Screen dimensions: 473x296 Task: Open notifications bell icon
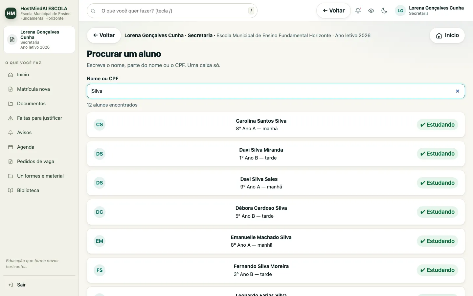pyautogui.click(x=358, y=11)
